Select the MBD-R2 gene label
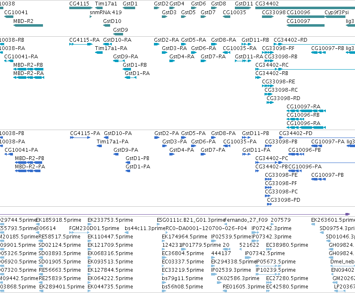Screen dimensions: 355x293 coord(23,21)
